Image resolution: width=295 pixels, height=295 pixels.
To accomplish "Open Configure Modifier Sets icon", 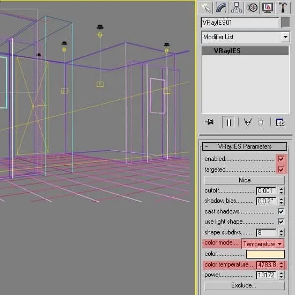I will coord(280,122).
